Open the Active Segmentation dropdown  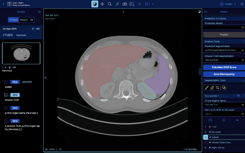point(224,104)
